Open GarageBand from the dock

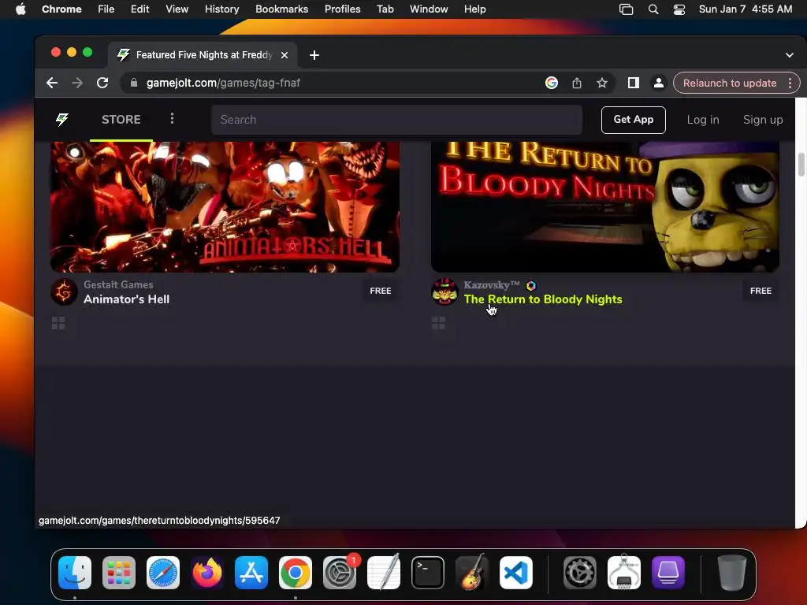tap(472, 572)
